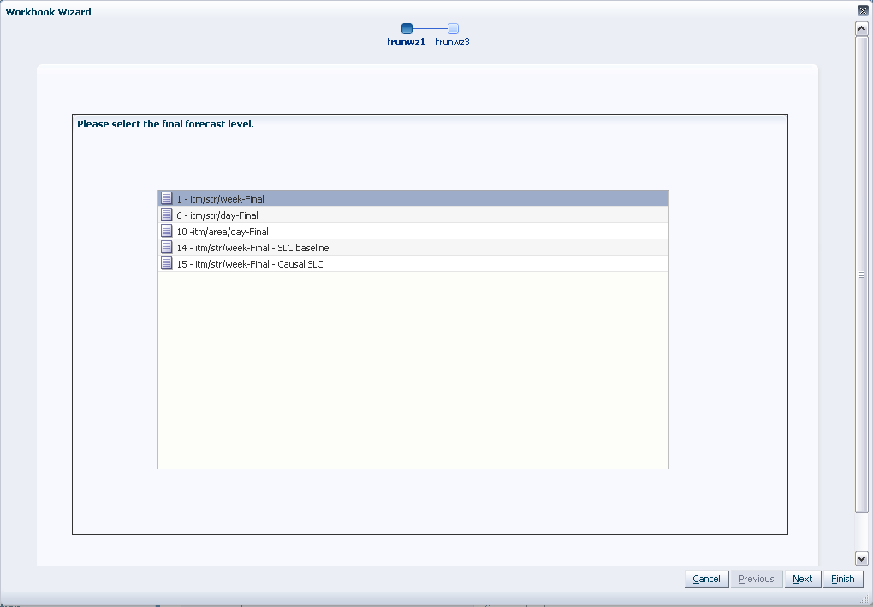
Task: Click the vertical scrollbar thumb
Action: [x=861, y=274]
